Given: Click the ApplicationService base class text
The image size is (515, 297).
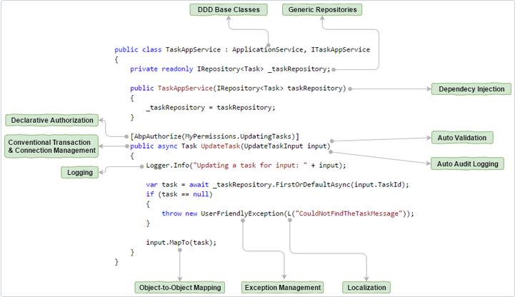Looking at the screenshot, I should [267, 49].
